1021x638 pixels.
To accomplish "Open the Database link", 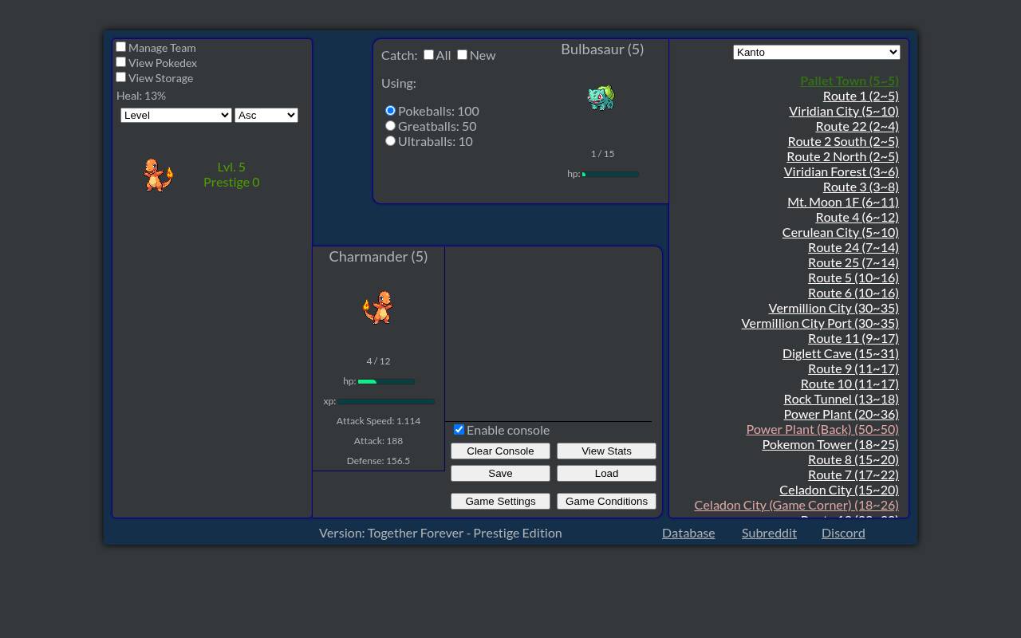I will (688, 533).
